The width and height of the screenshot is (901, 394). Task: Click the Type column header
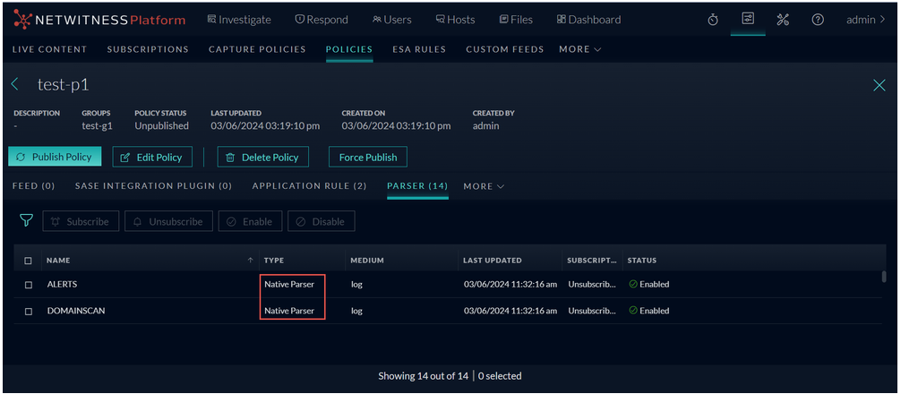274,261
